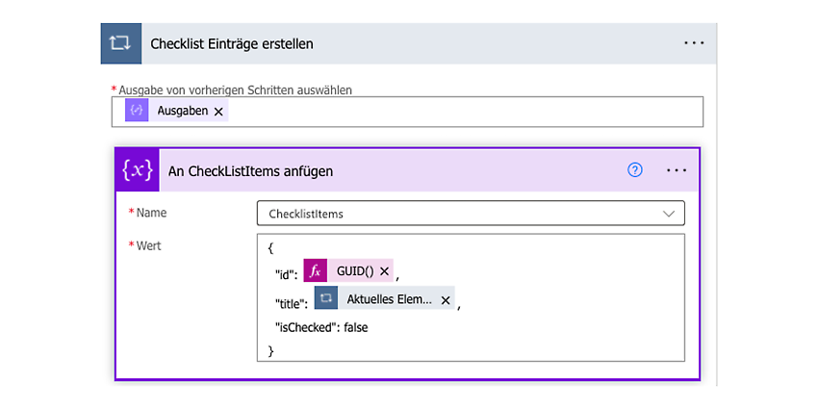Click the output selection field beside Ausgaben
Viewport: 818px width, 409px height.
tap(407, 112)
